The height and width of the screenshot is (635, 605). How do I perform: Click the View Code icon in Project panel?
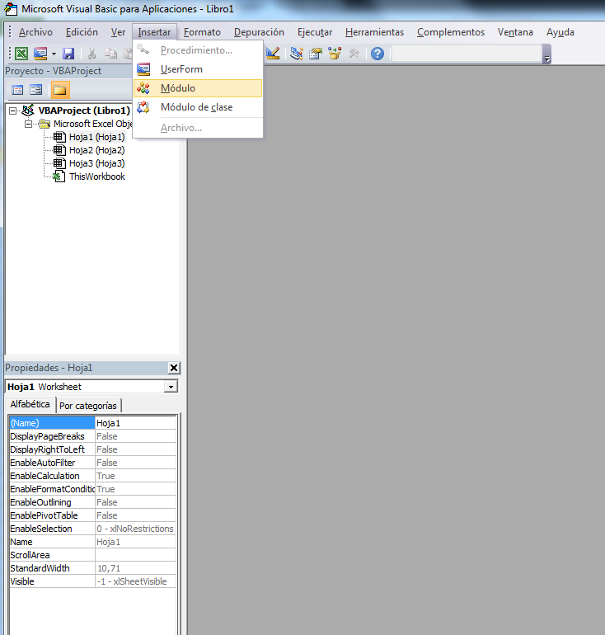[x=17, y=90]
